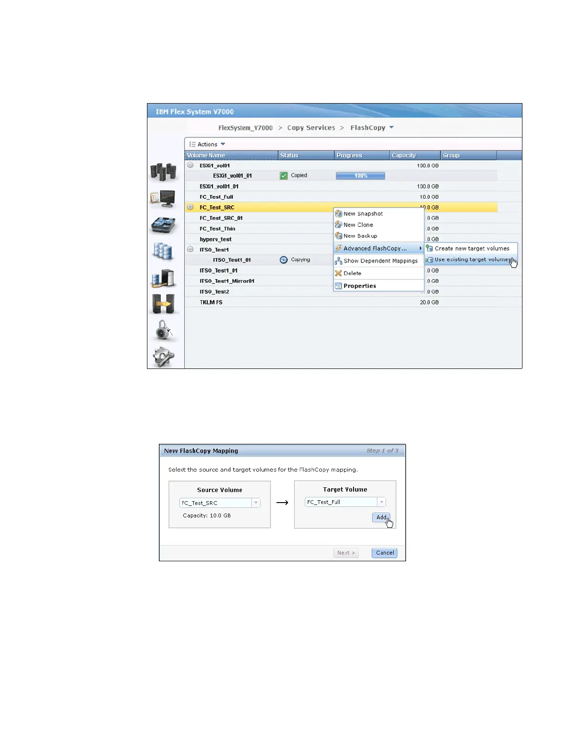584x756 pixels.
Task: Choose New Clone from context menu
Action: click(379, 224)
